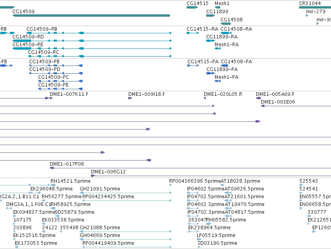Viewport: 331px width, 249px height.
Task: Click the CG14509 gene label
Action: pos(23,11)
